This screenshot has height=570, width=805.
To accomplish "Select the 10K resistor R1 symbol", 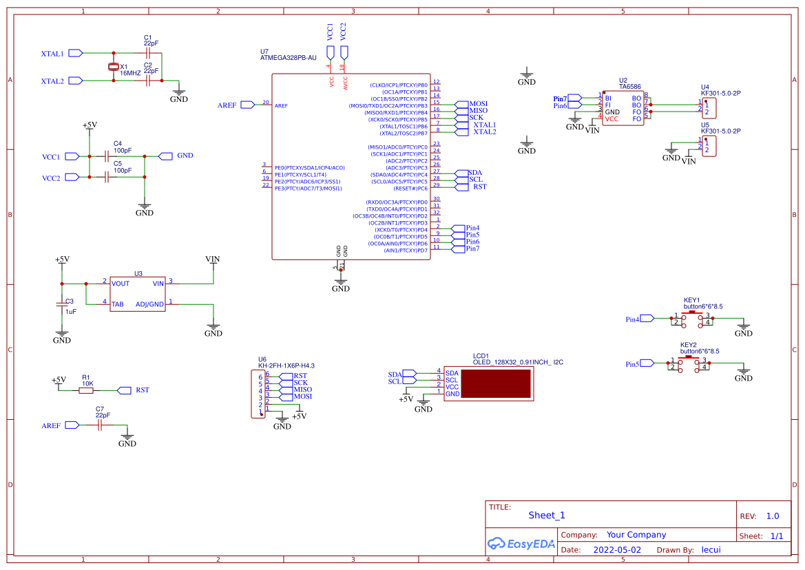I will (x=87, y=389).
